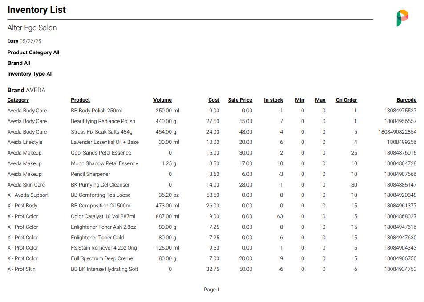Screen dimensions: 424x302
Task: Select the Inventory Type All line
Action: (x=30, y=74)
